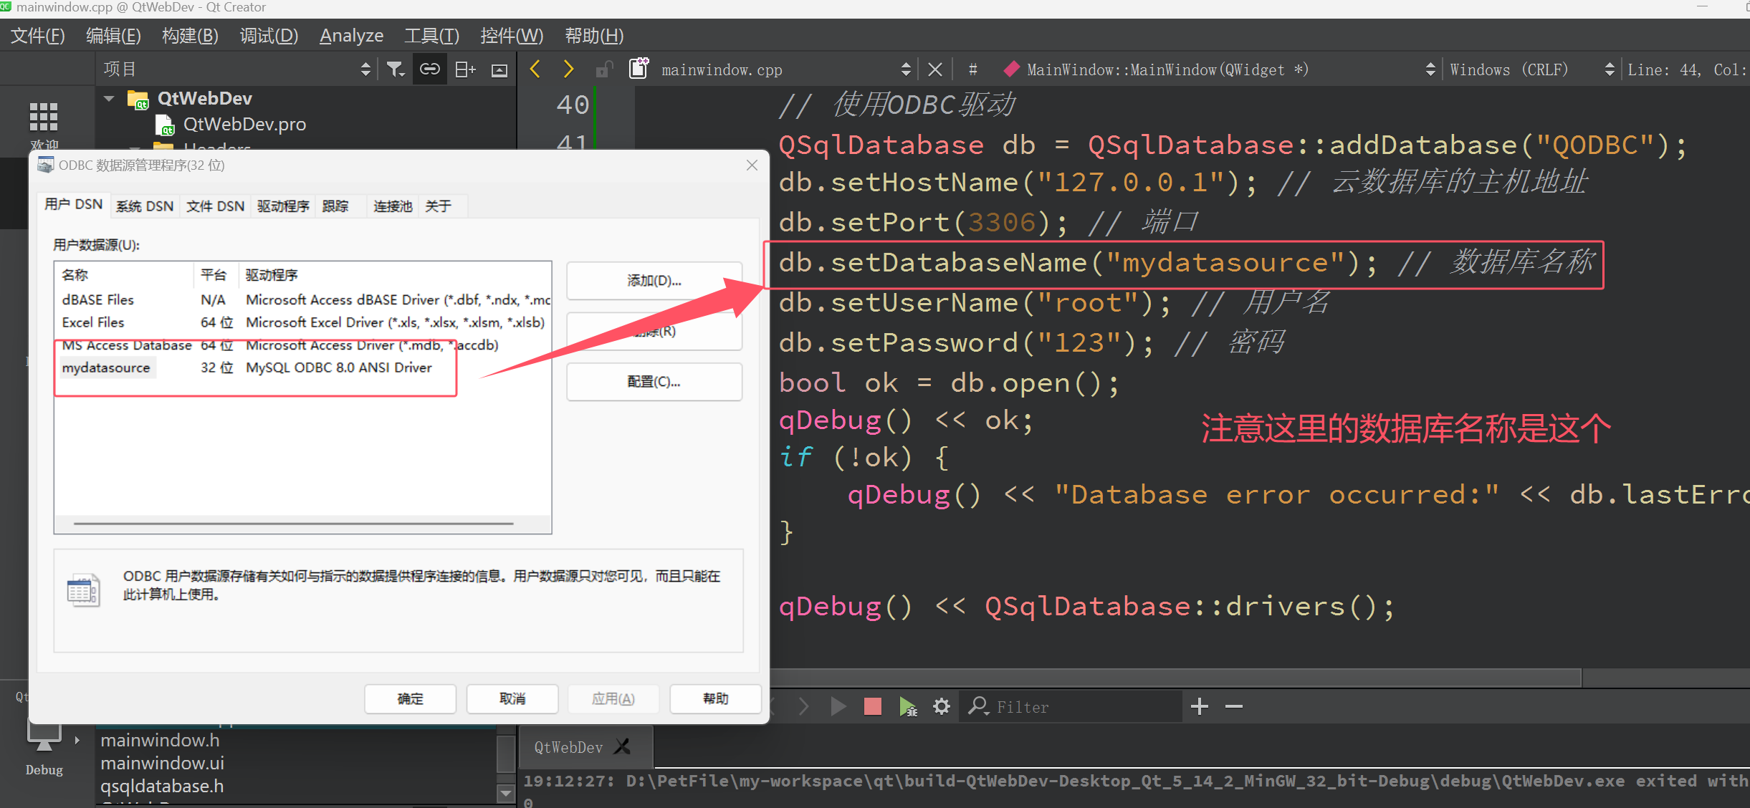Expand the Debug kit selector arrow
Viewport: 1750px width, 808px height.
pos(77,740)
